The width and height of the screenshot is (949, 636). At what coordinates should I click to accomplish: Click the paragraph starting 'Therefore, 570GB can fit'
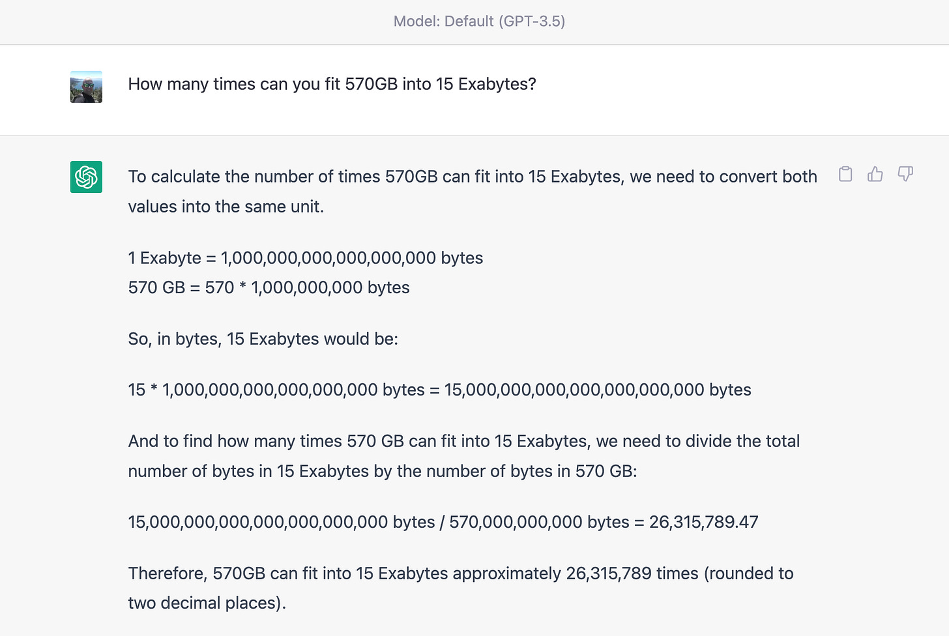(461, 588)
